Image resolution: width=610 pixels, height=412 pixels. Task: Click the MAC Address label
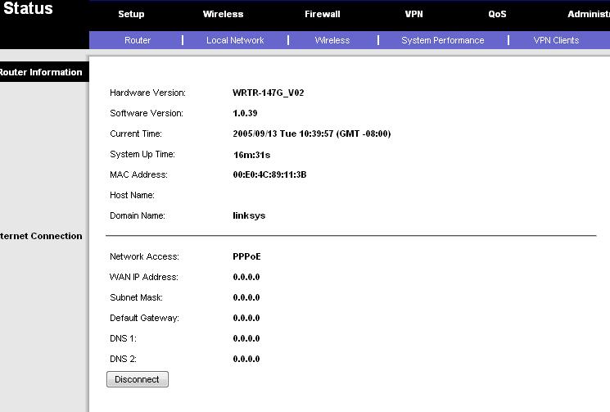pos(138,174)
